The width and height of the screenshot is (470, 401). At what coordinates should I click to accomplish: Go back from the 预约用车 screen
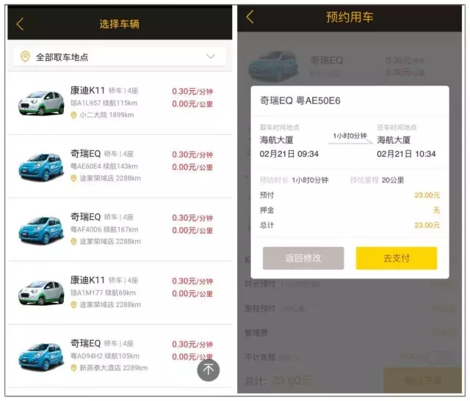pos(250,17)
